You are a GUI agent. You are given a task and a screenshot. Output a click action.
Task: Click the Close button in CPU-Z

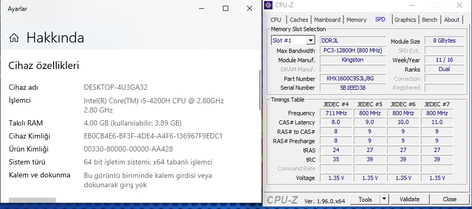450,199
